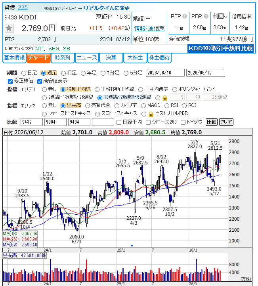Screen dimensions: 258x286
Task: Click リアルタイムに変更 link
Action: pos(107,8)
